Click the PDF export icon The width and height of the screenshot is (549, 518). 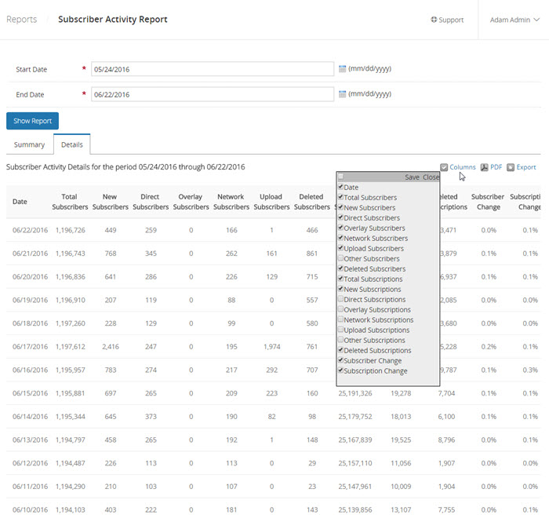tap(485, 167)
